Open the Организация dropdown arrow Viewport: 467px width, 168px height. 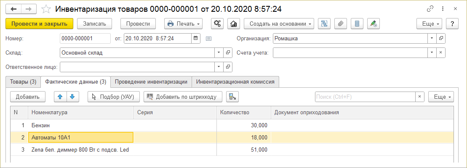coord(432,39)
